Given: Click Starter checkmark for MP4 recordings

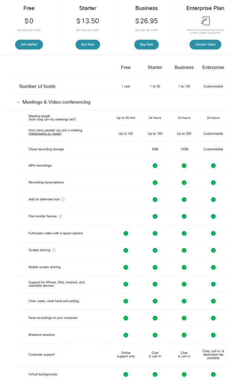Looking at the screenshot, I should click(155, 166).
